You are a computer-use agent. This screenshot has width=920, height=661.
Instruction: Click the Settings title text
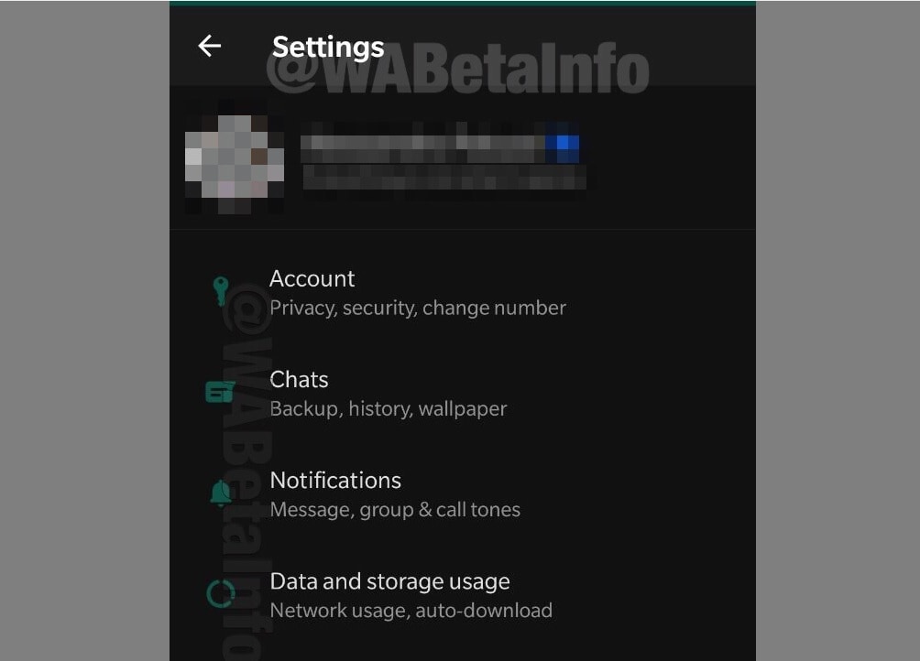(x=328, y=47)
